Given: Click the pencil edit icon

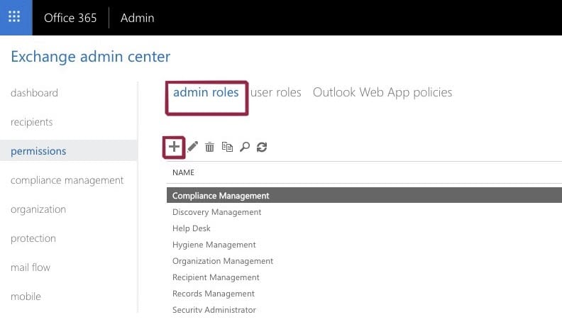Looking at the screenshot, I should pos(192,147).
